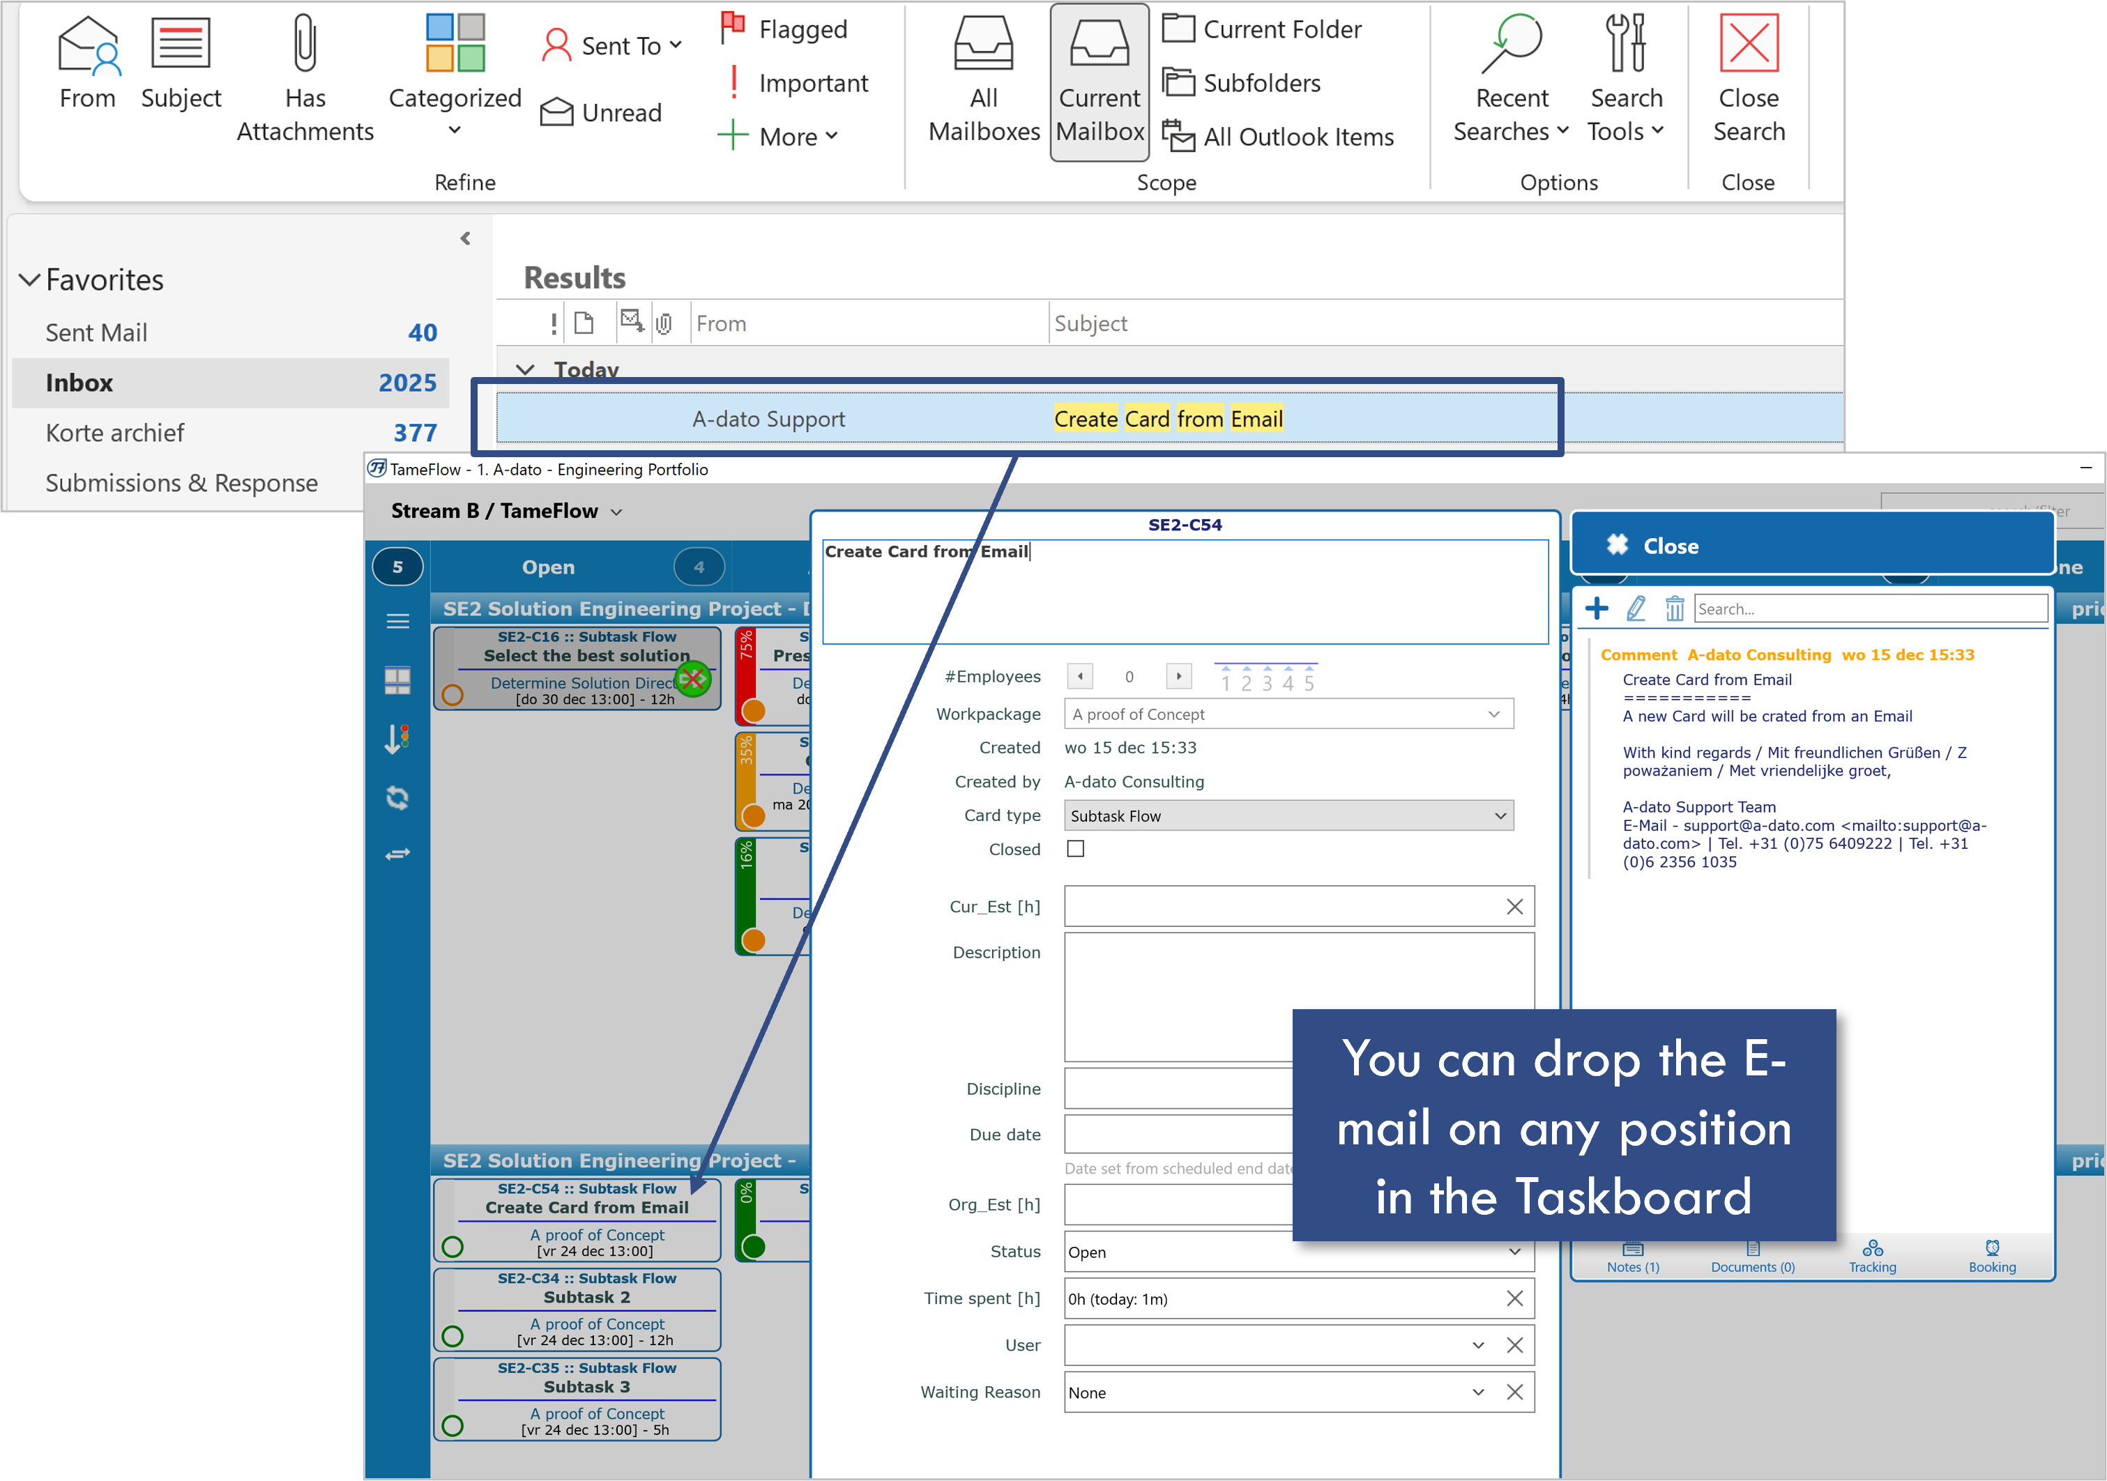This screenshot has width=2107, height=1481.
Task: Click the swap arrows icon in sidebar
Action: pos(397,854)
